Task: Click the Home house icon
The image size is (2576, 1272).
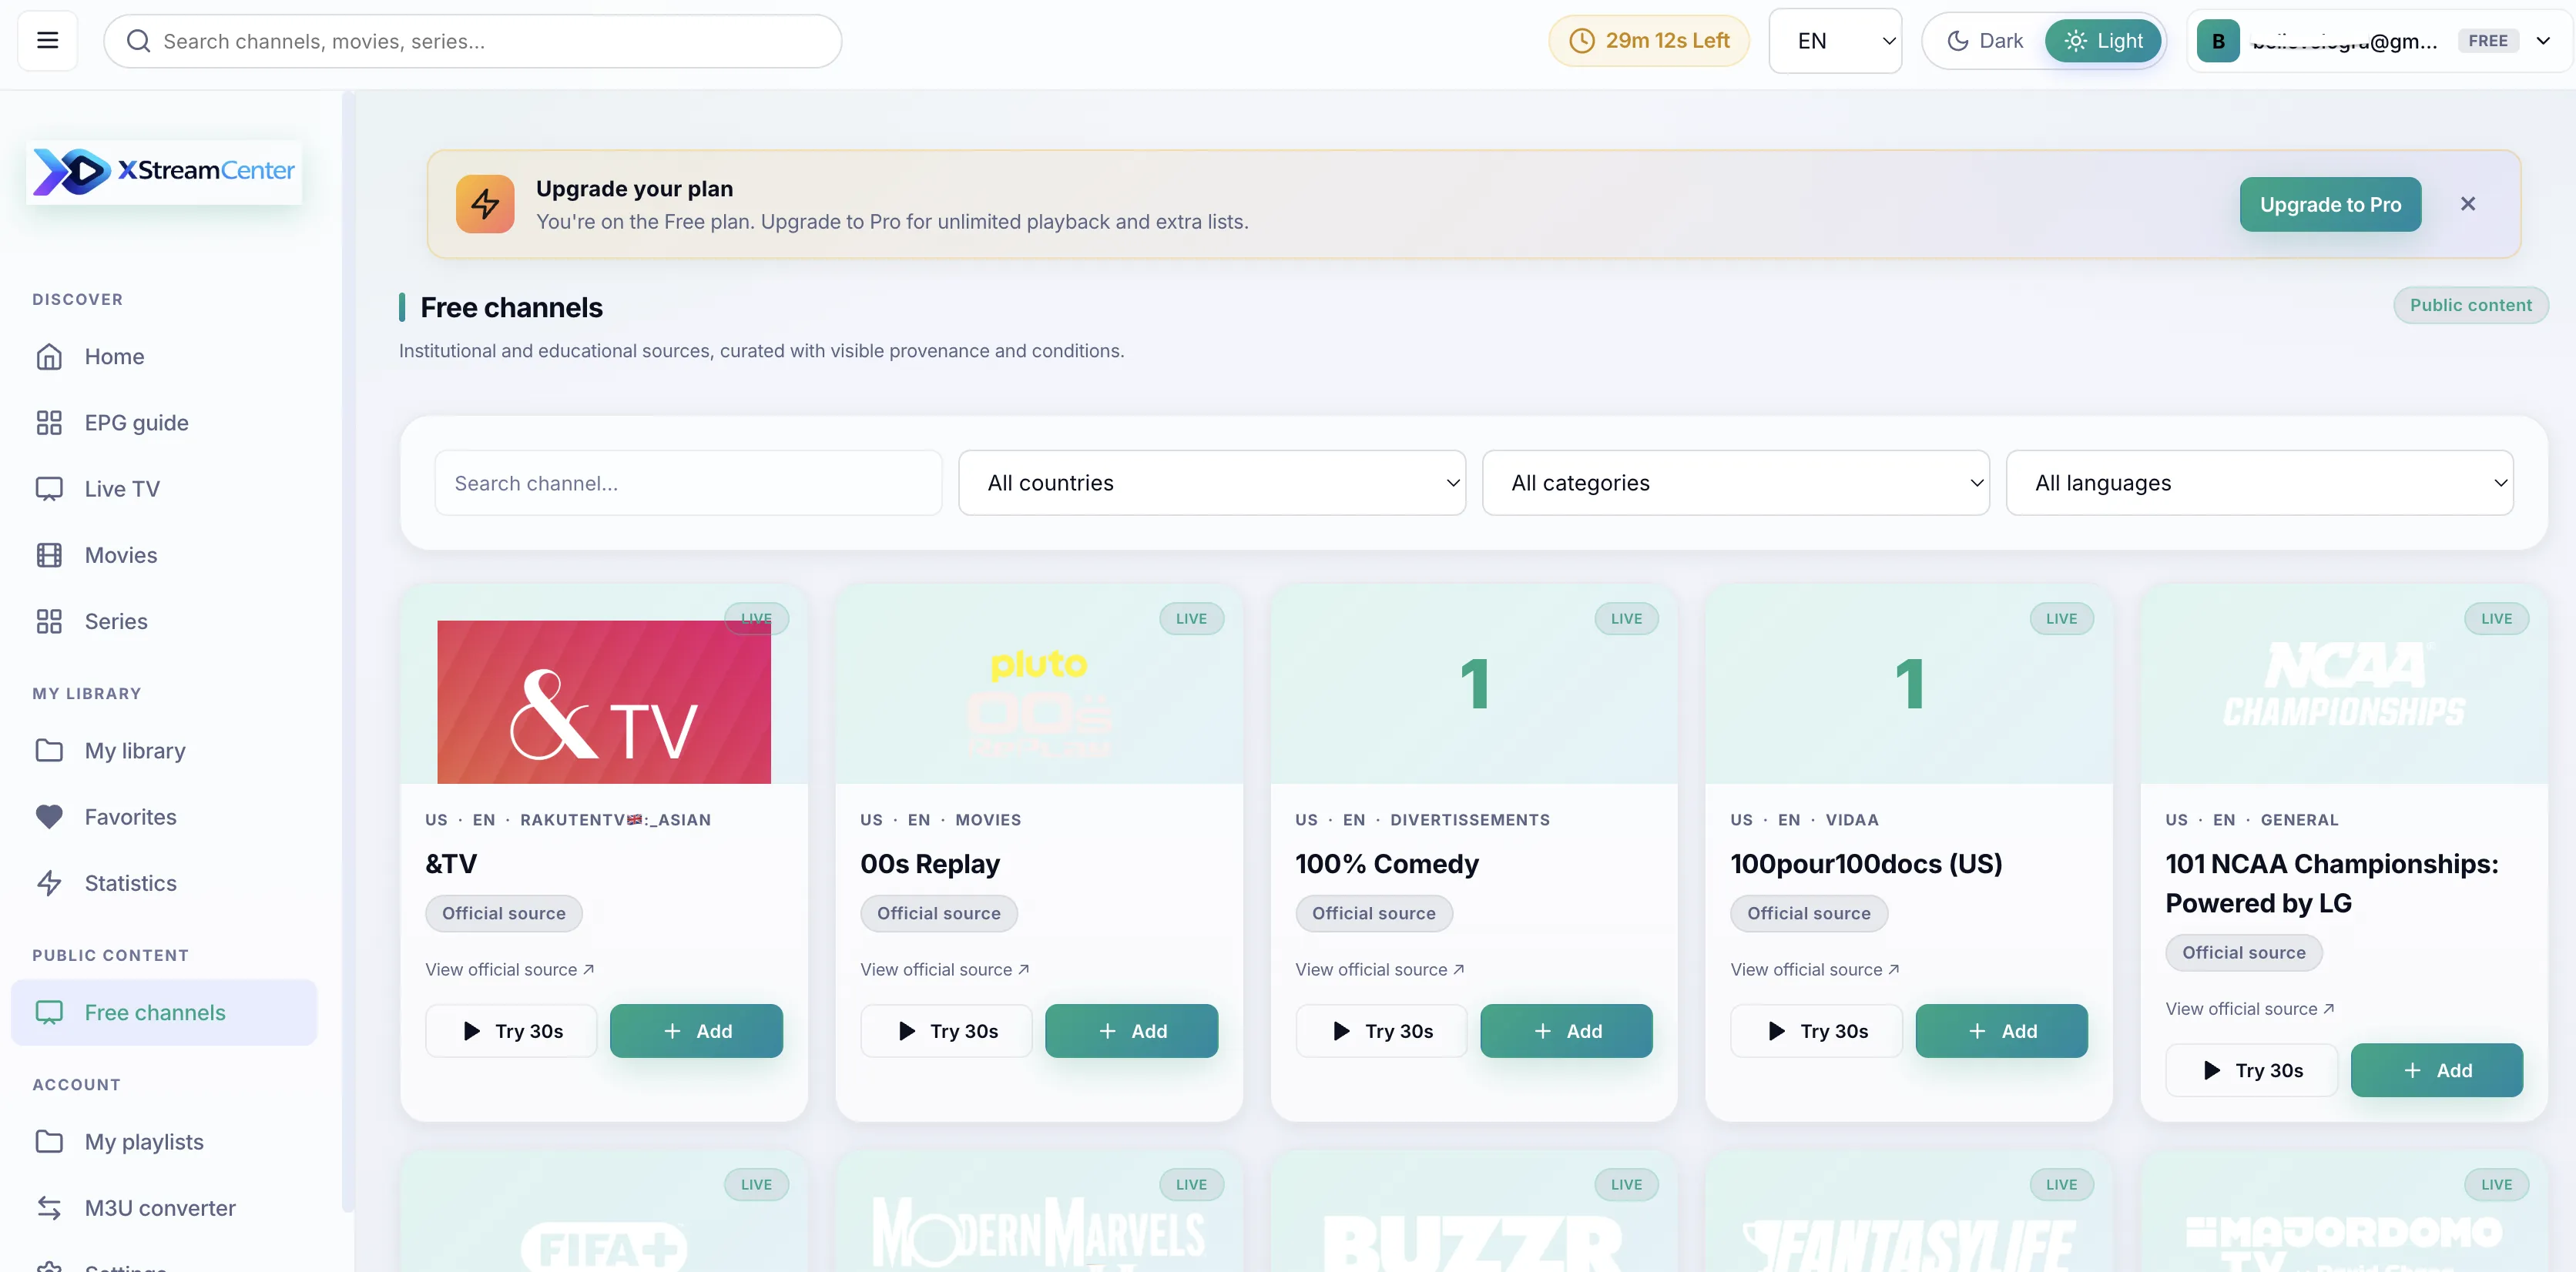Action: 49,356
